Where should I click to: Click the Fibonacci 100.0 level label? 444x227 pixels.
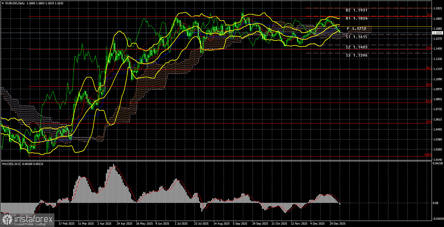(428, 155)
